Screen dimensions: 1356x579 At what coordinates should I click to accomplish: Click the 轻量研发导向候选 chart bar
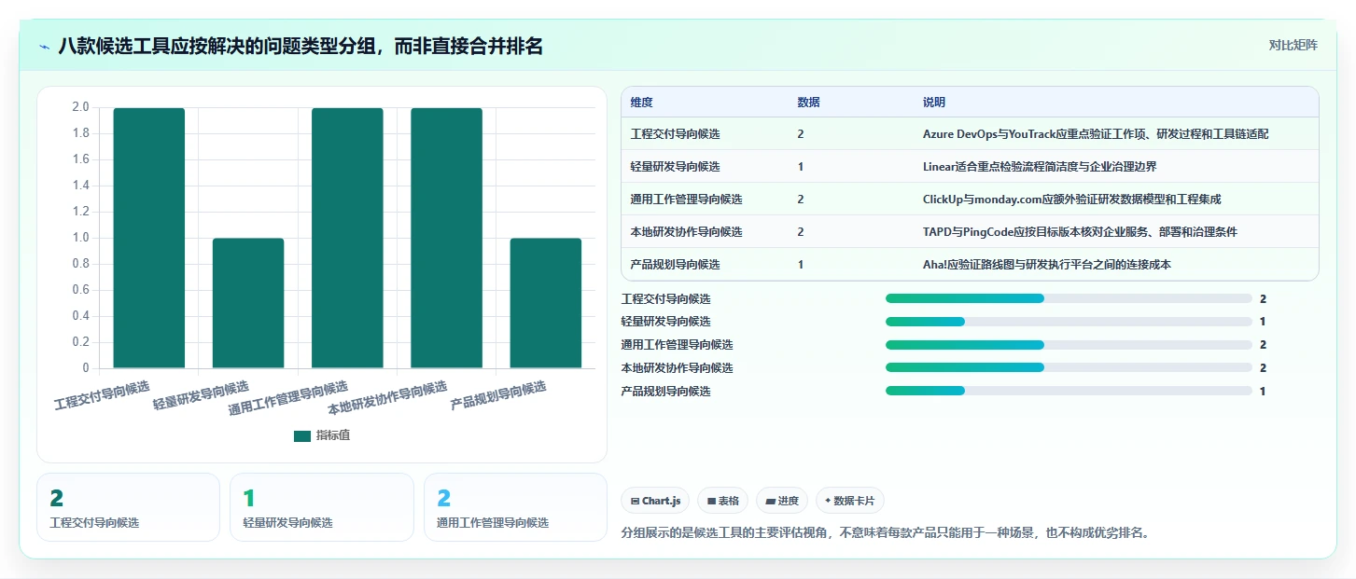[x=248, y=303]
